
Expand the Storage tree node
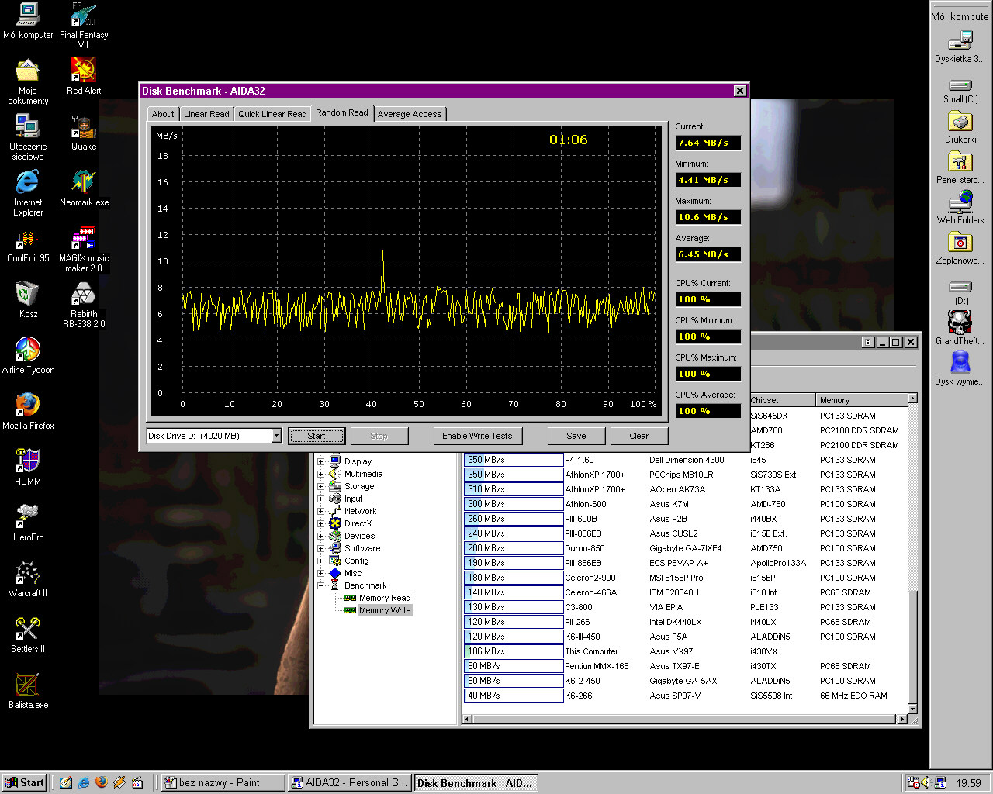pos(320,486)
